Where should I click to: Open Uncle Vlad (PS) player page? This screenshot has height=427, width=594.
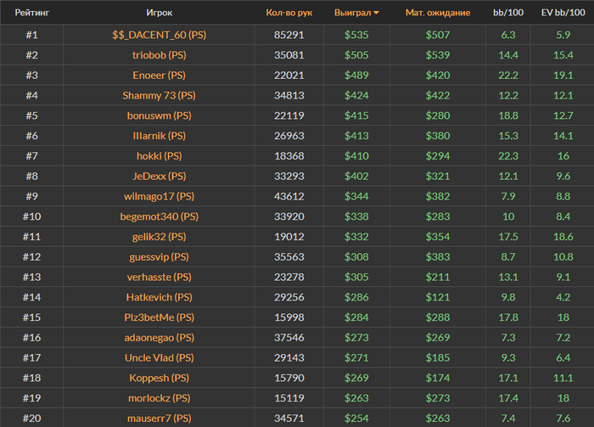pos(160,357)
